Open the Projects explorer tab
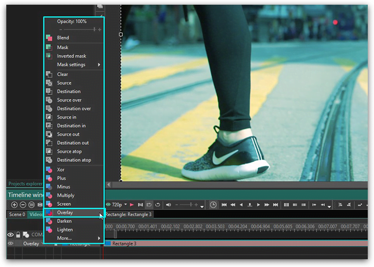This screenshot has width=374, height=267. 25,184
